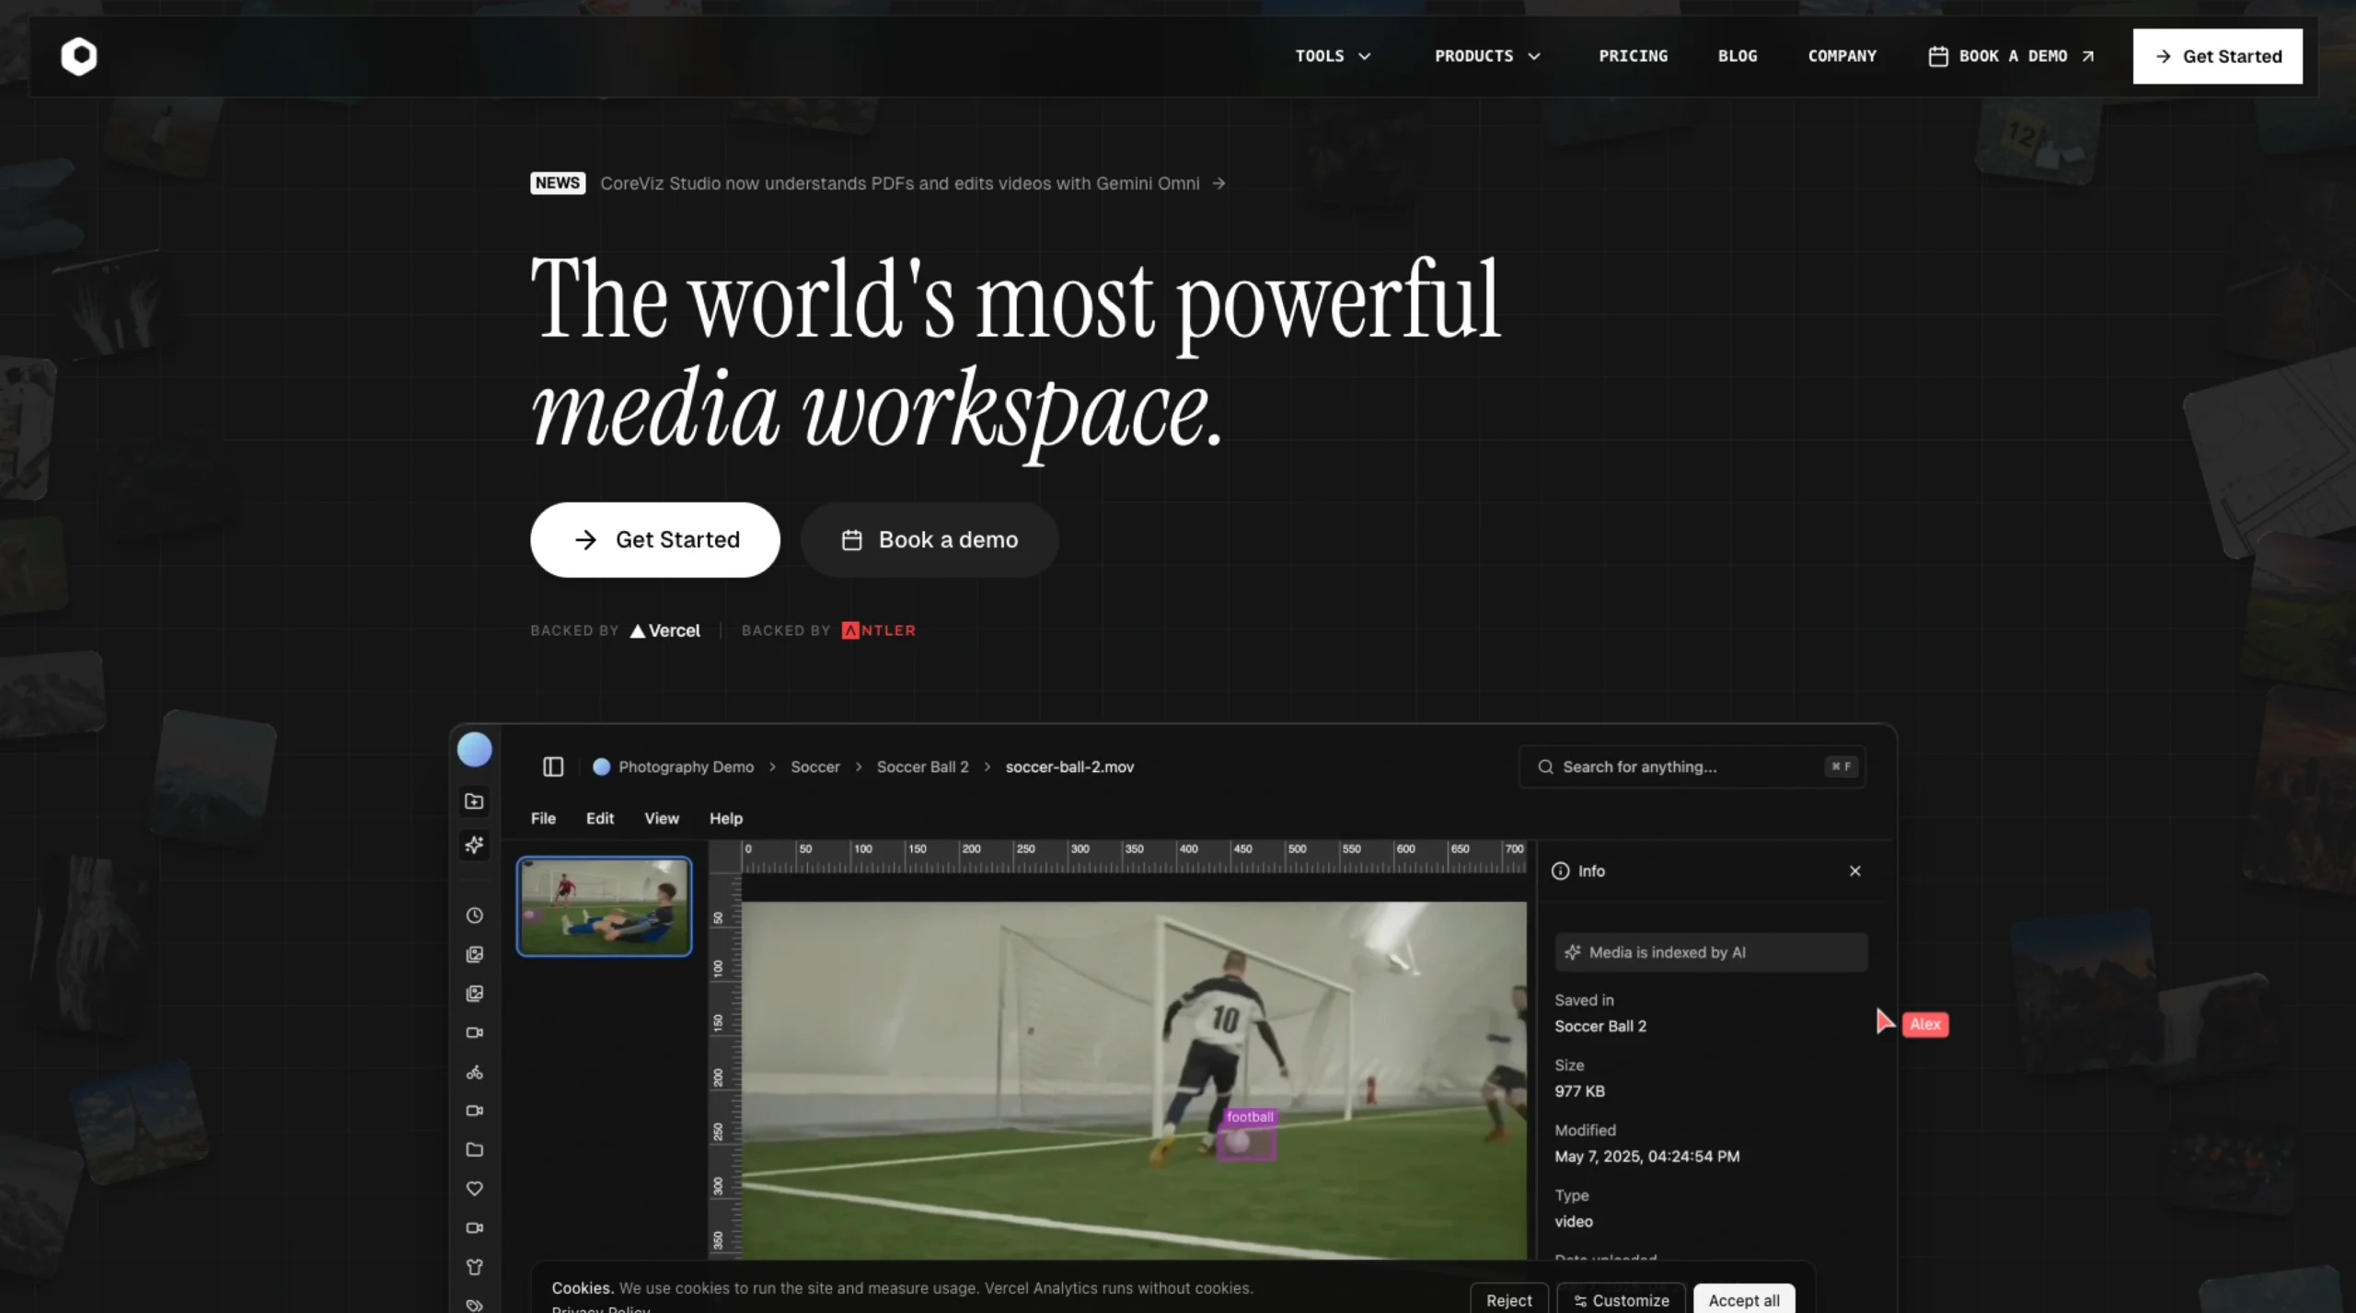The image size is (2356, 1313).
Task: Click the Soccer Ball 2 breadcrumb
Action: (x=922, y=766)
